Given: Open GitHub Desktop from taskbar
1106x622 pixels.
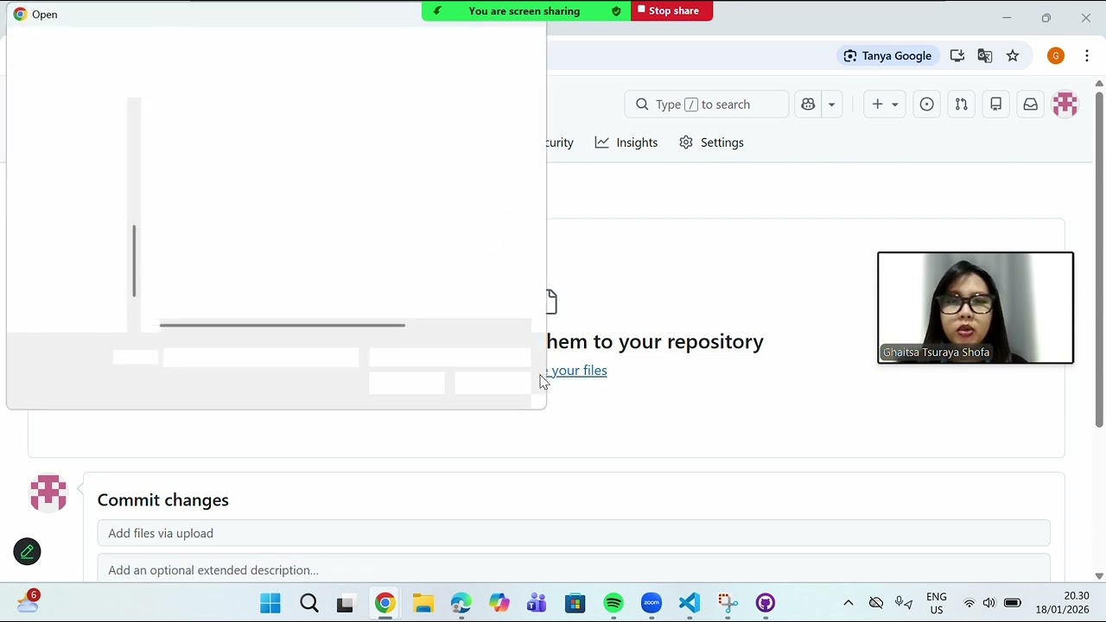Looking at the screenshot, I should (x=766, y=603).
